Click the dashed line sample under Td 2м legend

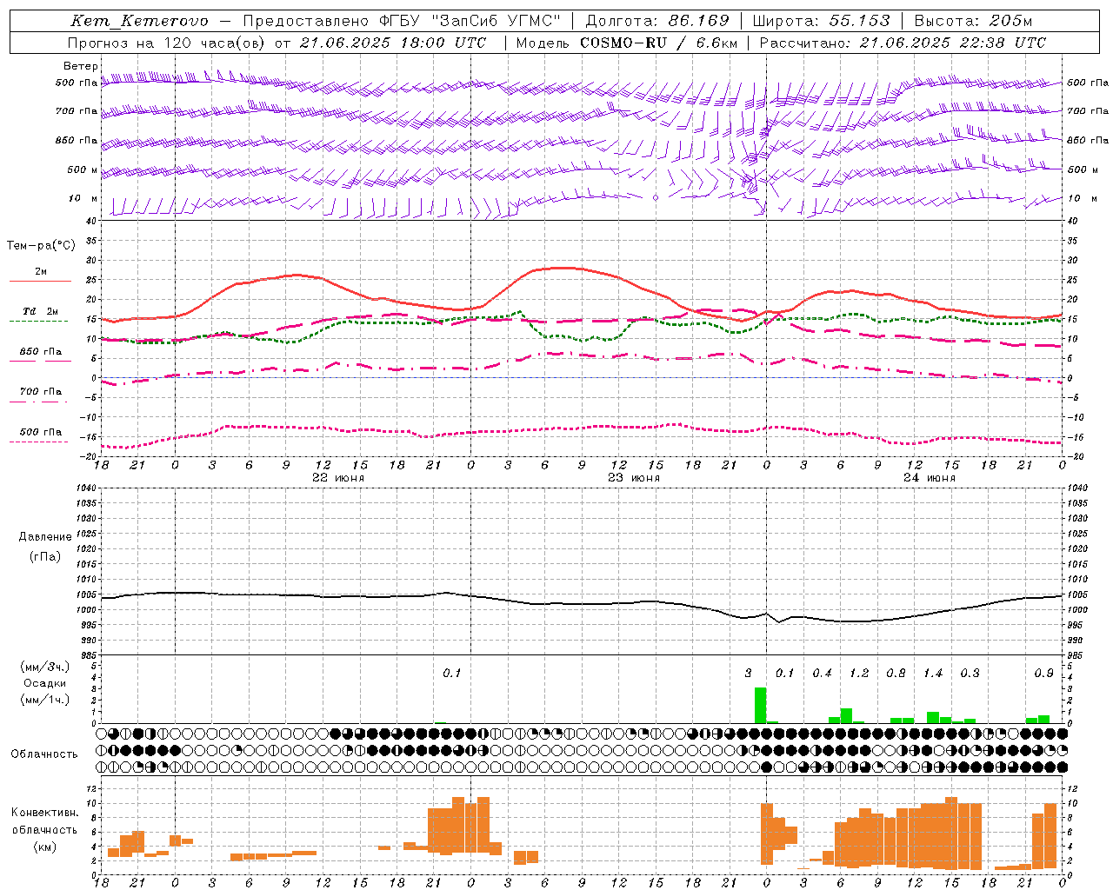pos(38,322)
